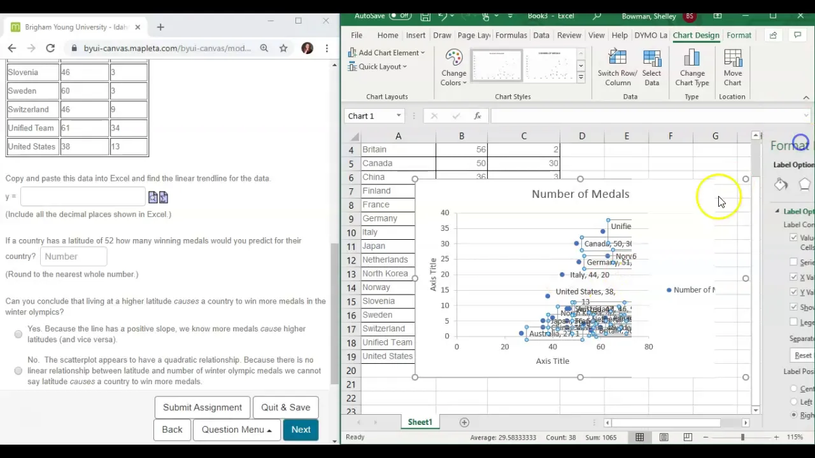Click the Excel zoom slider handle

pyautogui.click(x=742, y=437)
